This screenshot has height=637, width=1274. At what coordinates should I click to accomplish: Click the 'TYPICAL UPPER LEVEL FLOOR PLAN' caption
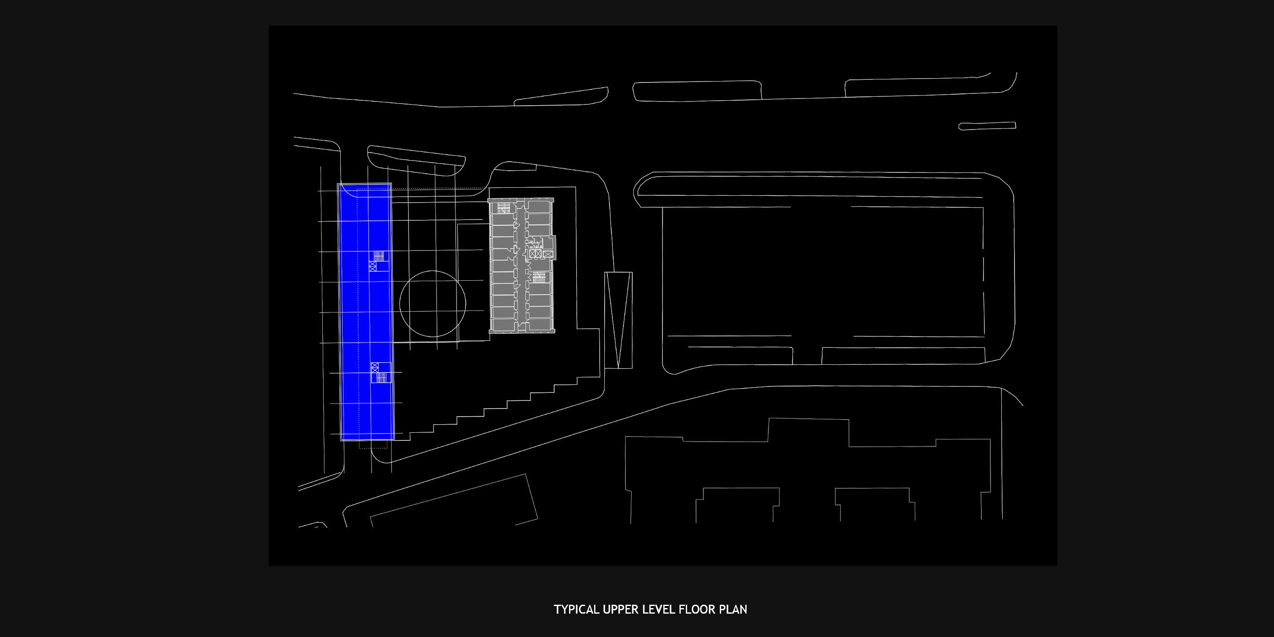(650, 609)
